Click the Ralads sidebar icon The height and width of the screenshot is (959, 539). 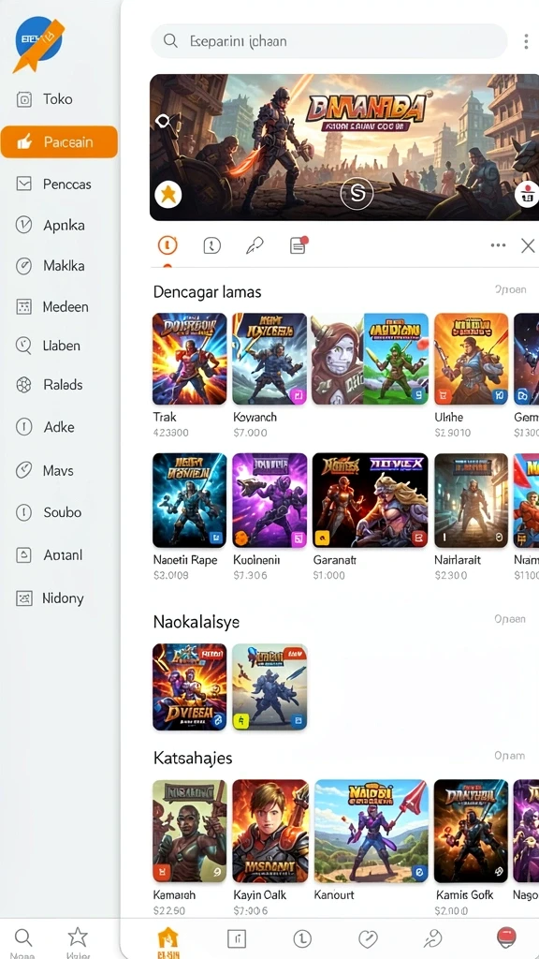click(x=23, y=385)
